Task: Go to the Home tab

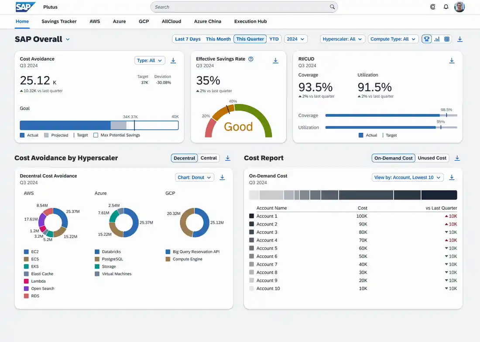Action: (22, 21)
